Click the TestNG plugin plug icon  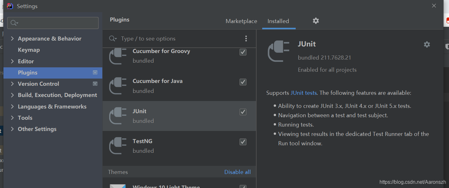[118, 146]
